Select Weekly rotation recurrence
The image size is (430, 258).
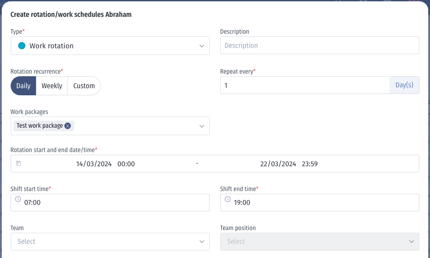(52, 86)
